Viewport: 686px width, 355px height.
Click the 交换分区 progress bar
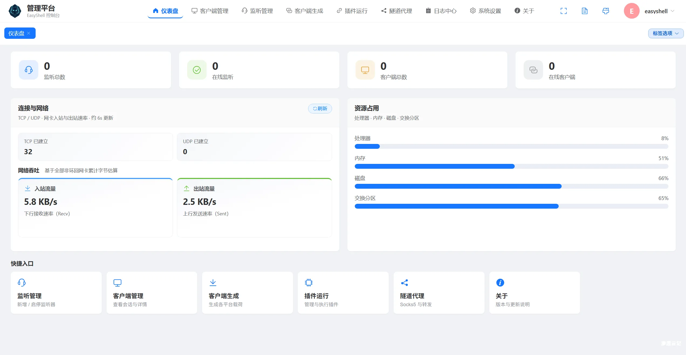point(511,206)
